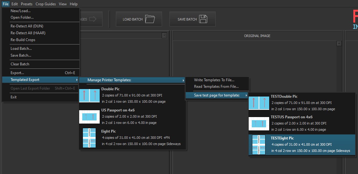Select the TESTDouble Pic test page icon
Screen dimensions: 358x174
[x=259, y=103]
